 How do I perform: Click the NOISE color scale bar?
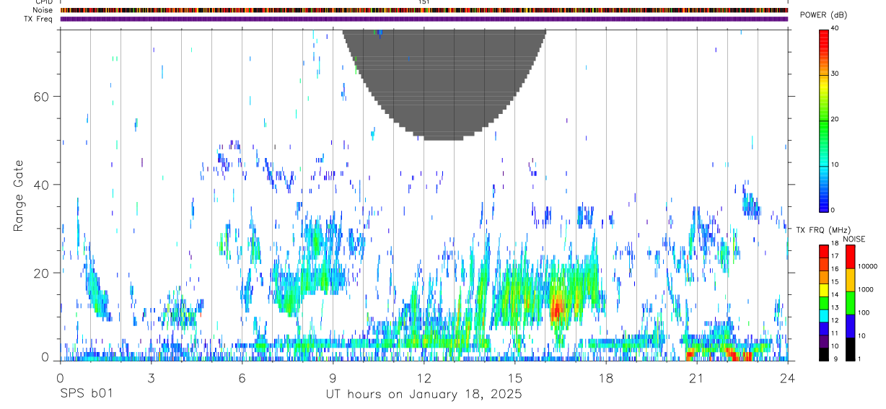(850, 303)
